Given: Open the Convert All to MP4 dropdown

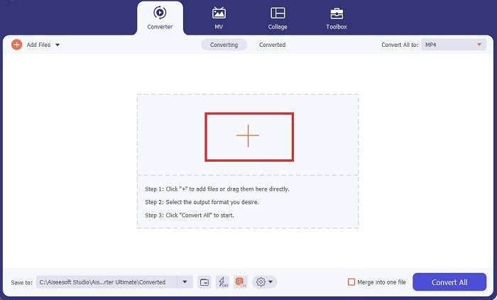Looking at the screenshot, I should (453, 45).
